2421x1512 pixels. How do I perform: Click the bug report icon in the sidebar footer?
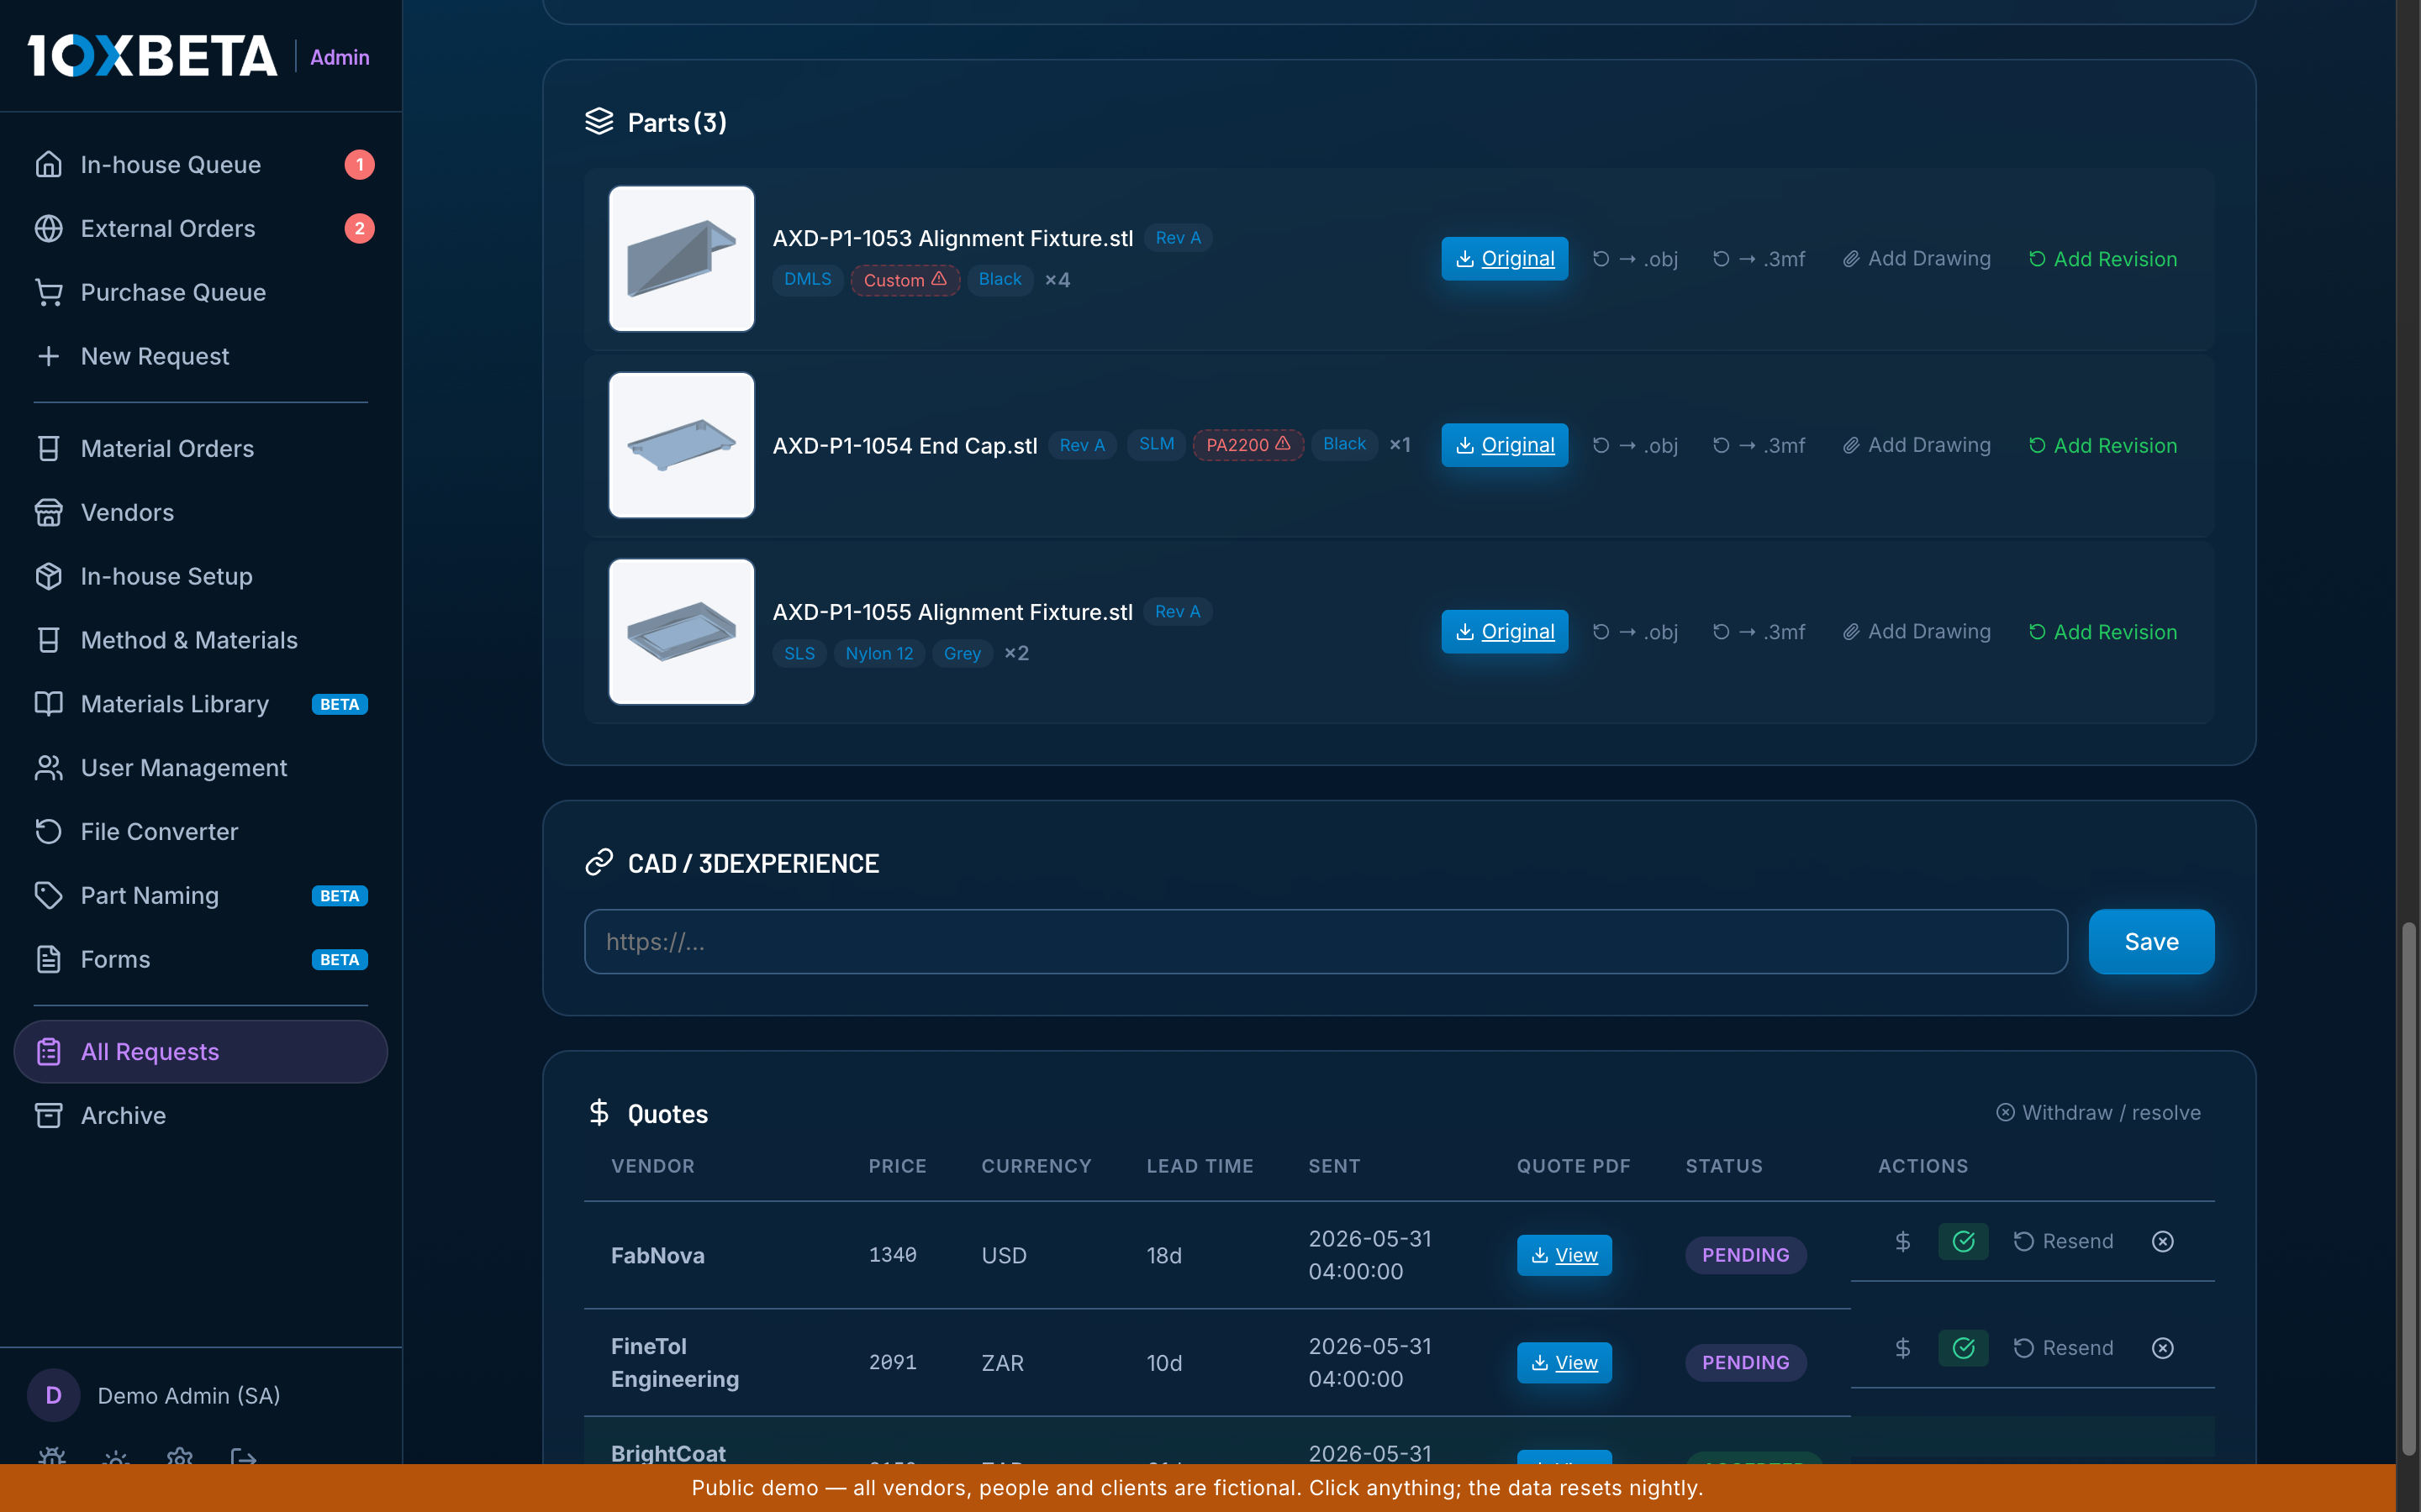coord(52,1457)
